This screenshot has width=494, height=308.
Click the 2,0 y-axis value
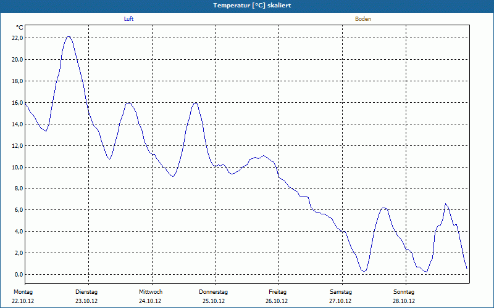[19, 253]
